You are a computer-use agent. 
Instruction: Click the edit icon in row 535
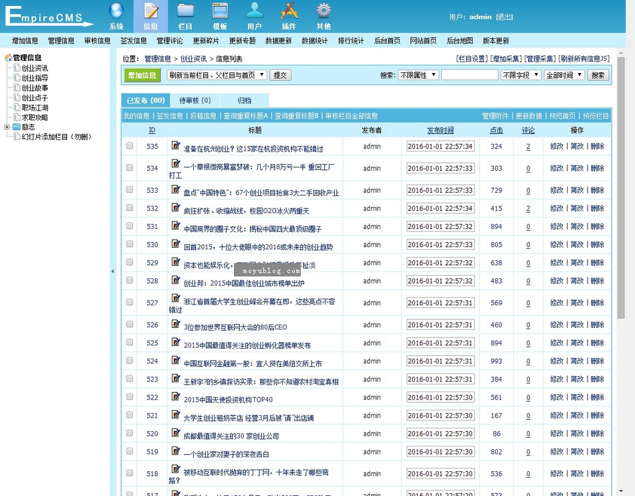tap(175, 145)
